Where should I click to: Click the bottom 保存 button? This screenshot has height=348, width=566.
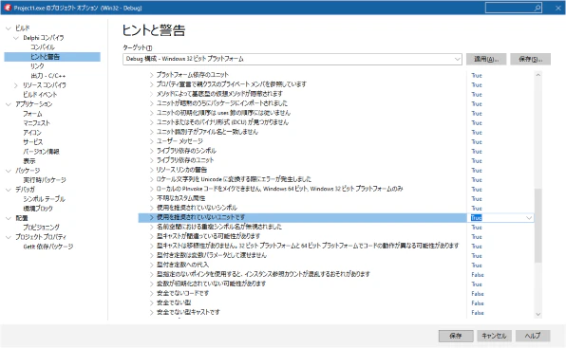click(456, 336)
